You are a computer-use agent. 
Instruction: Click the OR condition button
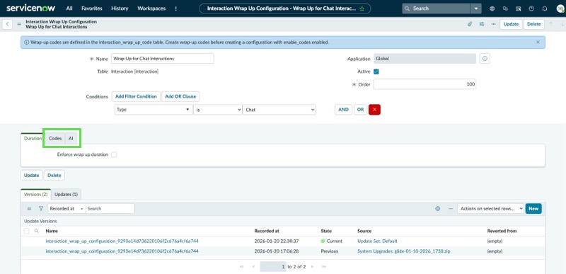click(x=360, y=110)
